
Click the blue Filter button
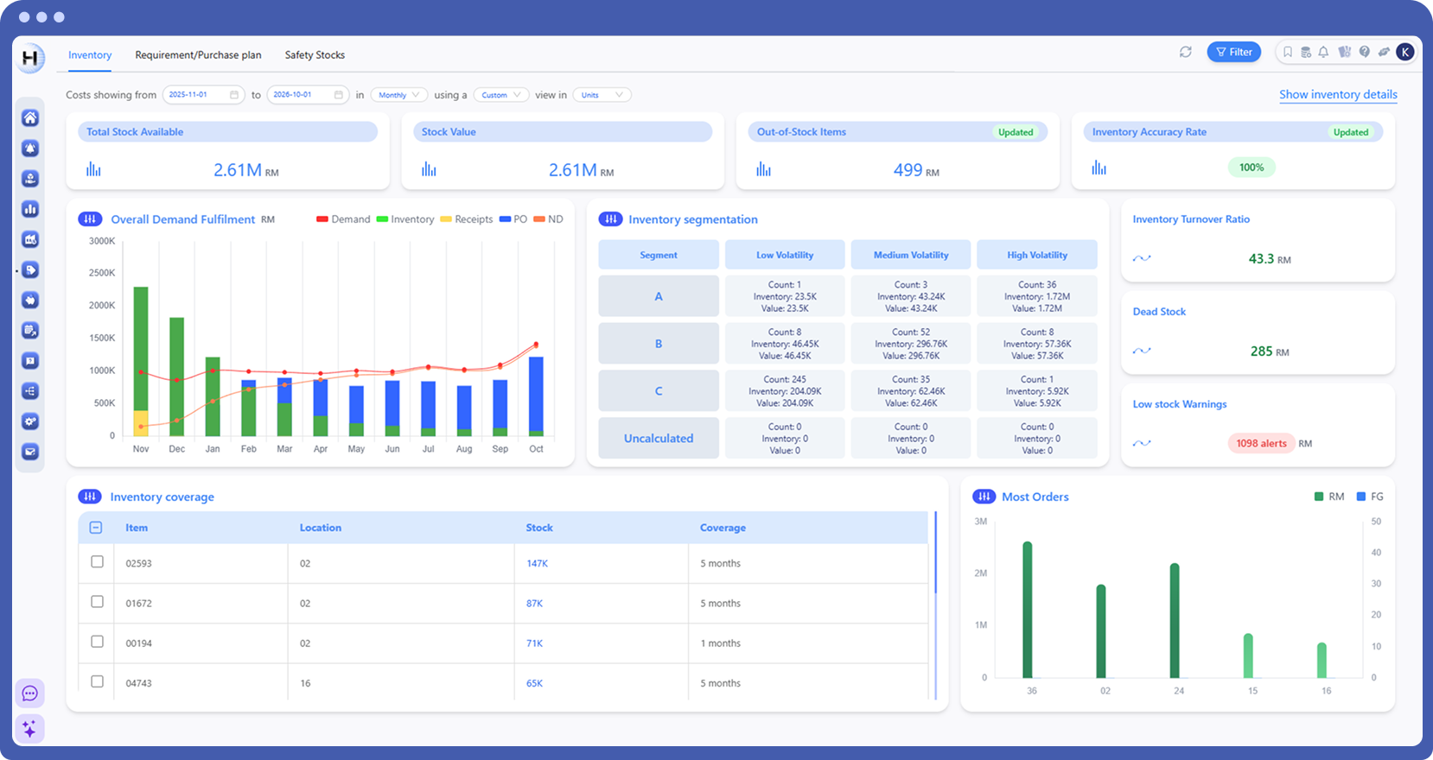[x=1233, y=52]
